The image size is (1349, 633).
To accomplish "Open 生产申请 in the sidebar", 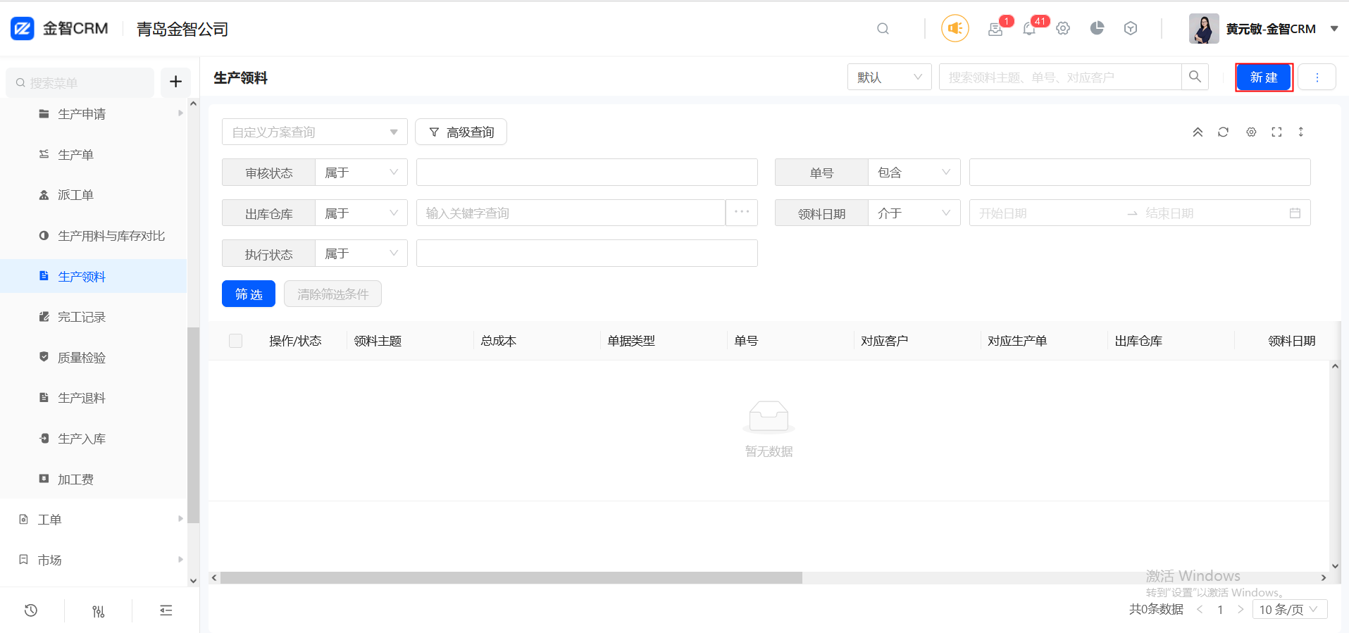I will (94, 114).
